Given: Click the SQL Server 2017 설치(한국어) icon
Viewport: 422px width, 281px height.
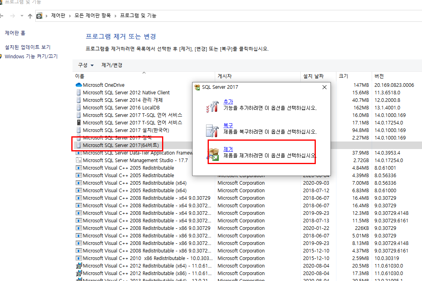Looking at the screenshot, I should (x=78, y=130).
